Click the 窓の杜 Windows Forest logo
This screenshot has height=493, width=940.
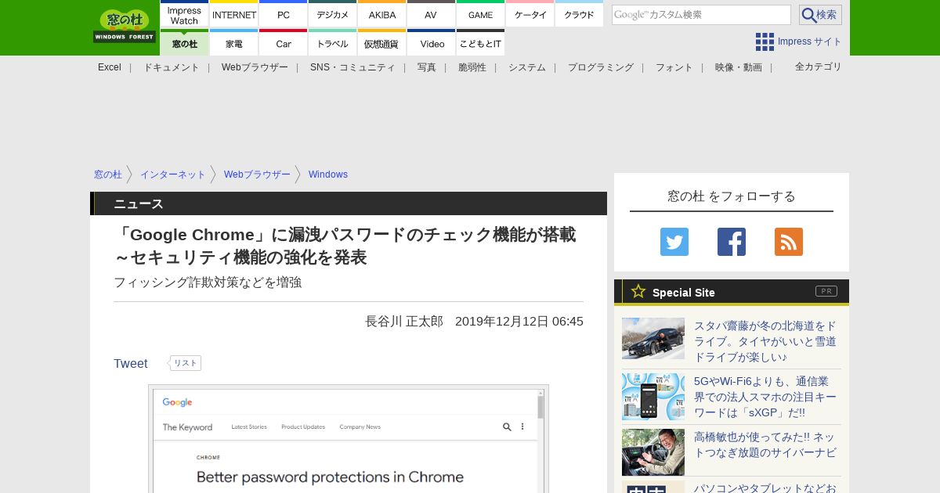coord(125,27)
